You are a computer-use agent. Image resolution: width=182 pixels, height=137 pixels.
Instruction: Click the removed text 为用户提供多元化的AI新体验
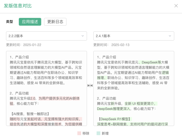point(45,101)
